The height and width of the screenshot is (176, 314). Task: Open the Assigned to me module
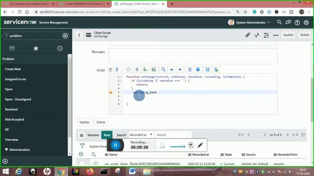[x=15, y=79]
